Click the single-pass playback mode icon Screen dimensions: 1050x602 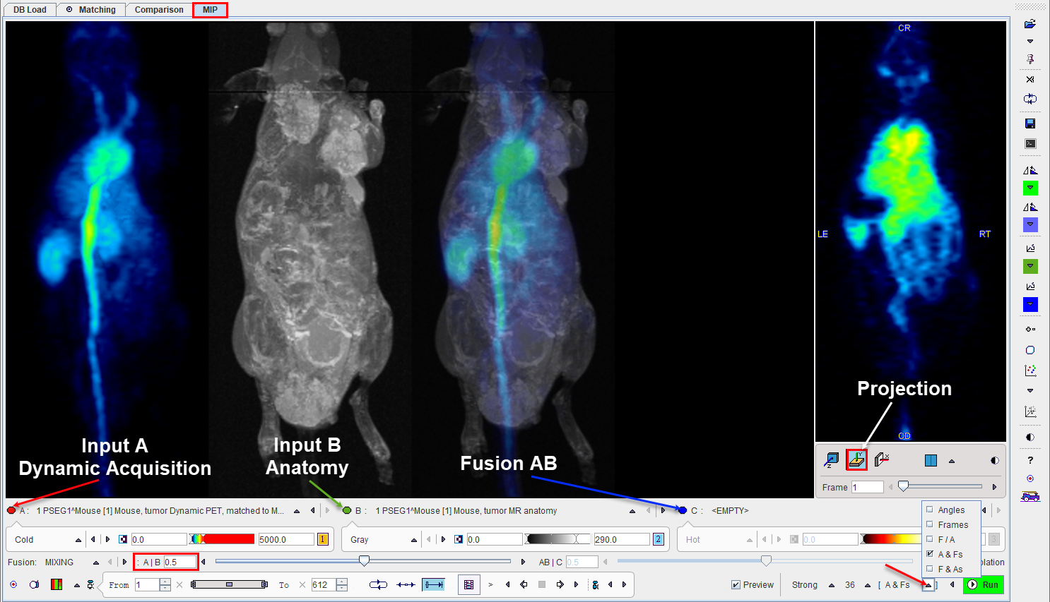click(x=433, y=584)
